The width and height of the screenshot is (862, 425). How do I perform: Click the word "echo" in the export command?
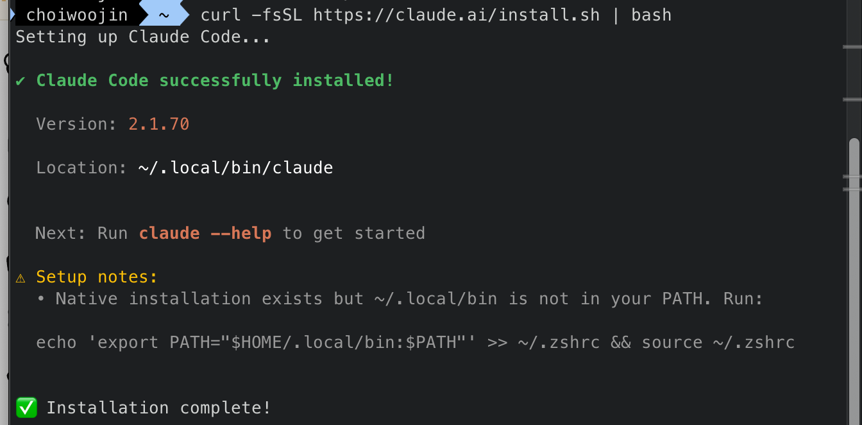[x=56, y=343]
